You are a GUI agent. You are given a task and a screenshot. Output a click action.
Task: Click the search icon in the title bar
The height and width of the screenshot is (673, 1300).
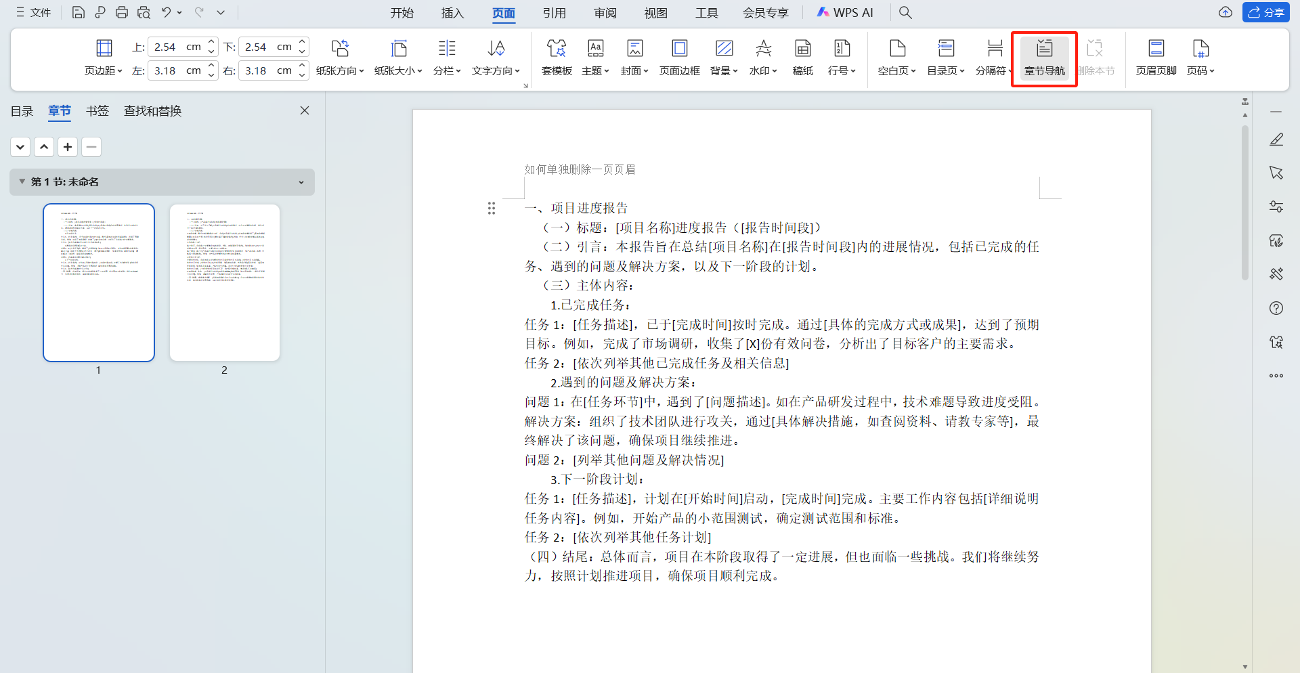[x=905, y=12]
